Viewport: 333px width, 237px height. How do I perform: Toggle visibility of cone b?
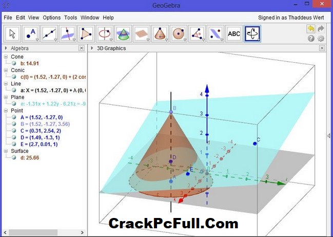click(15, 63)
